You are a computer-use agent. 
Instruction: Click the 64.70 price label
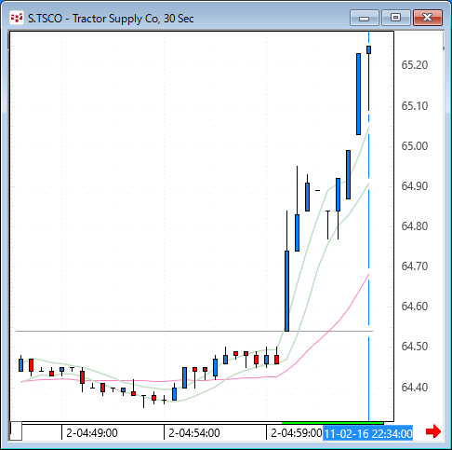coord(415,266)
